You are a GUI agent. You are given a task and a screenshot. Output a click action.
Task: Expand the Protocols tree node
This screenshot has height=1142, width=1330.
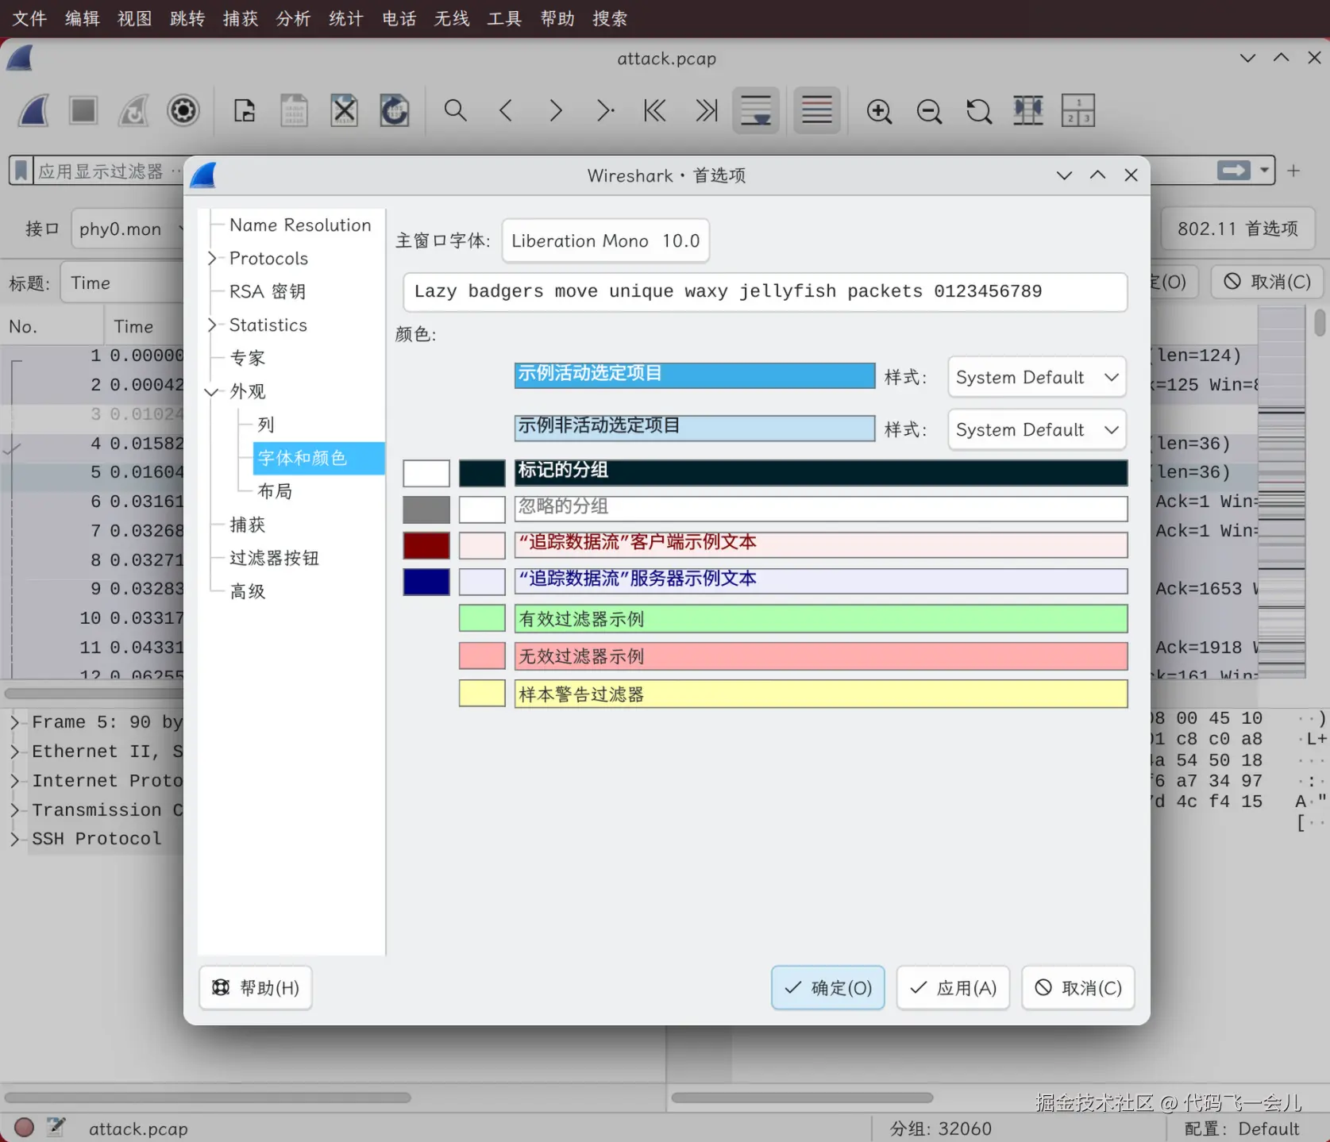212,259
